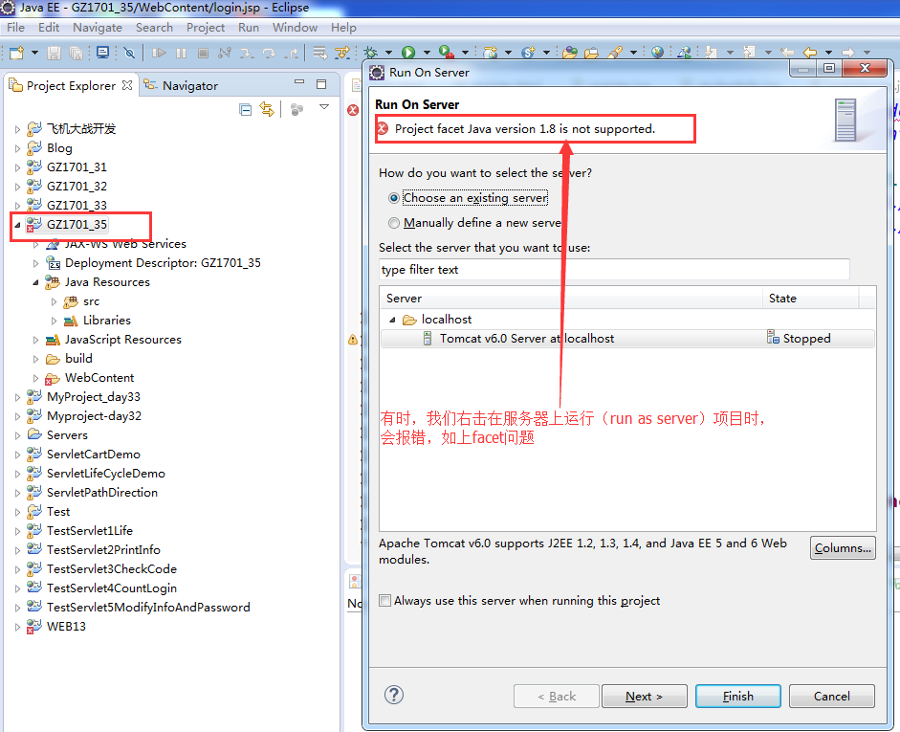Click Use Step Filters icon
The width and height of the screenshot is (900, 732).
tap(342, 53)
